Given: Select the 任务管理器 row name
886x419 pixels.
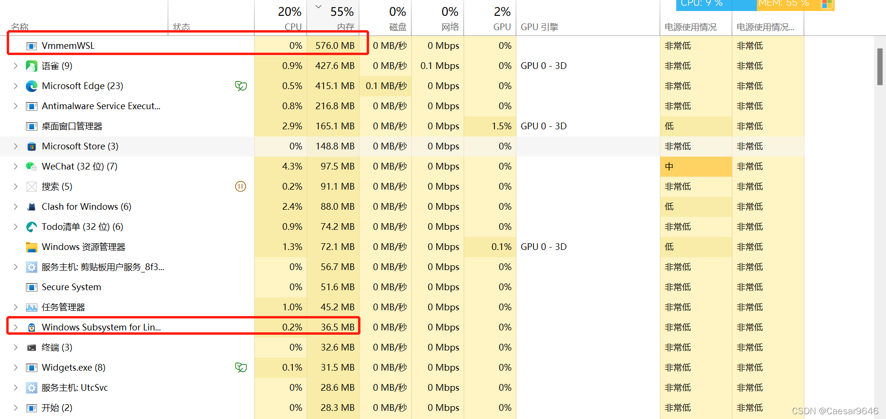Looking at the screenshot, I should pos(63,307).
